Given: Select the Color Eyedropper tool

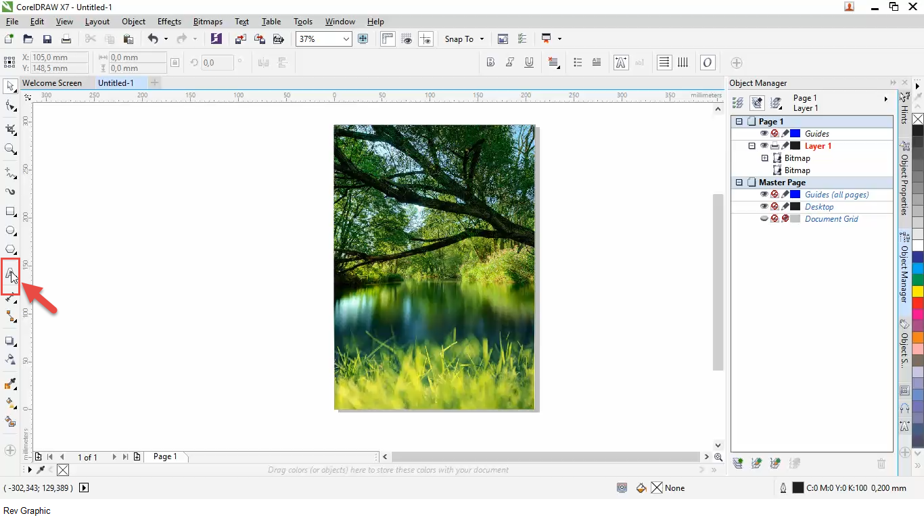Looking at the screenshot, I should click(10, 384).
